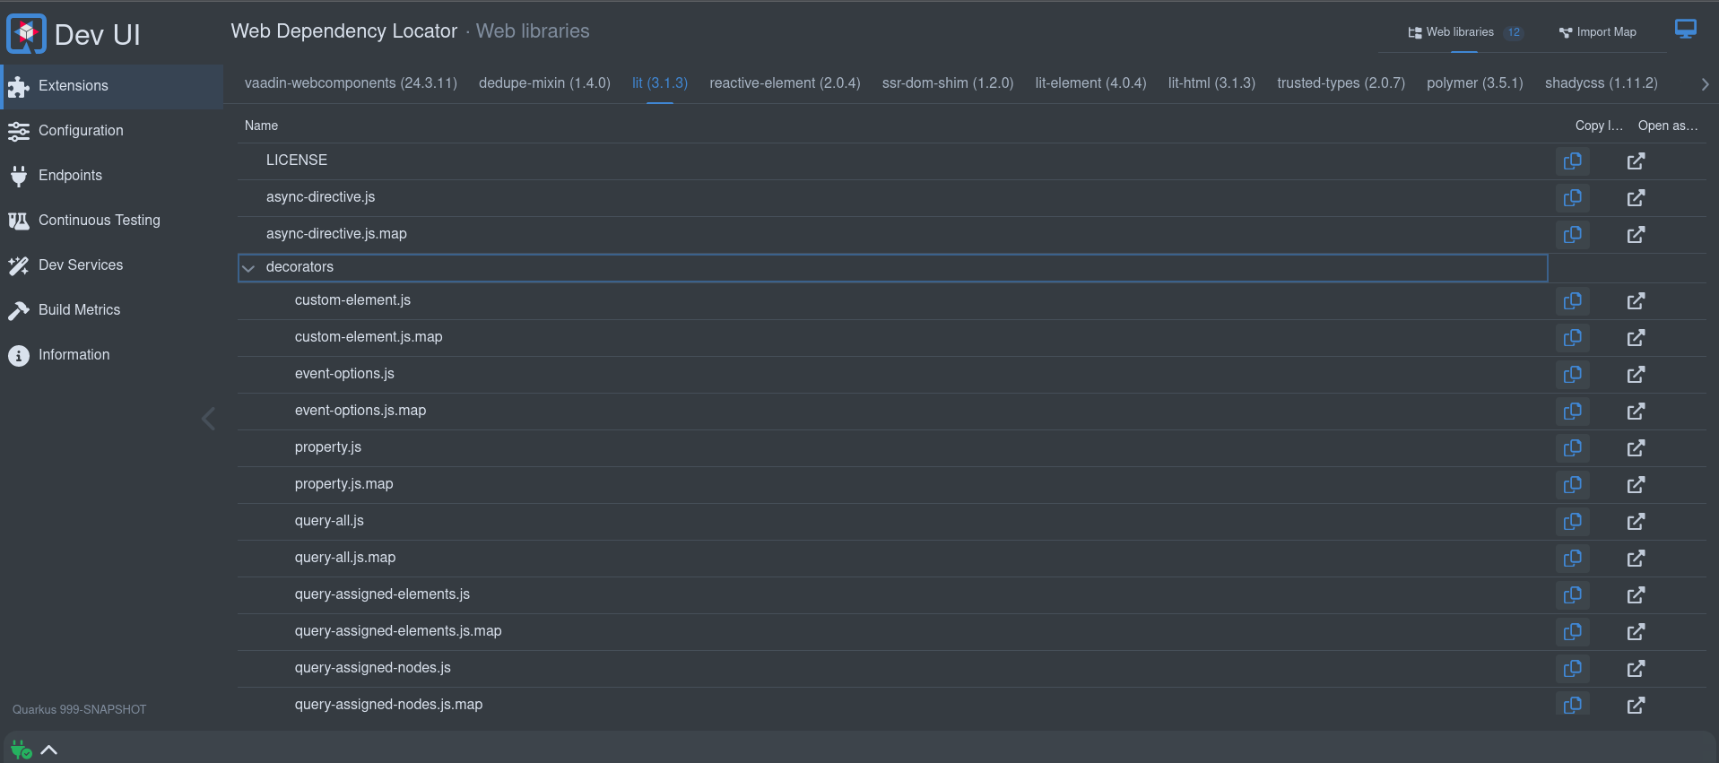Image resolution: width=1719 pixels, height=763 pixels.
Task: Open query-assigned-nodes.js.map in new tab
Action: coord(1636,706)
